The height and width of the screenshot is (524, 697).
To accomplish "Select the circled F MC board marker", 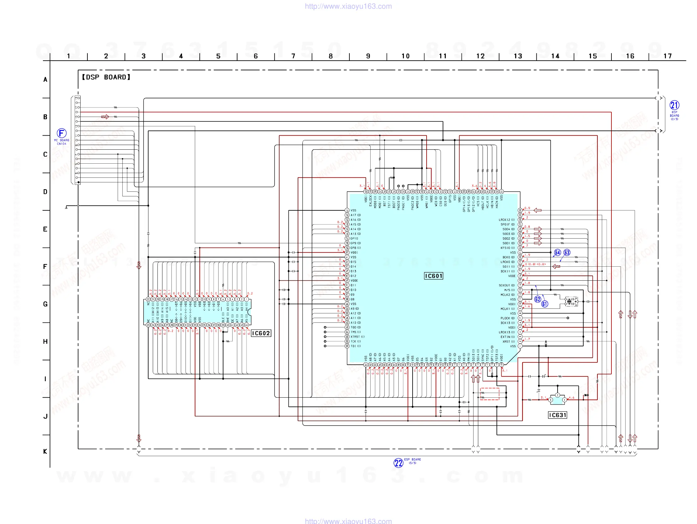I will point(61,133).
